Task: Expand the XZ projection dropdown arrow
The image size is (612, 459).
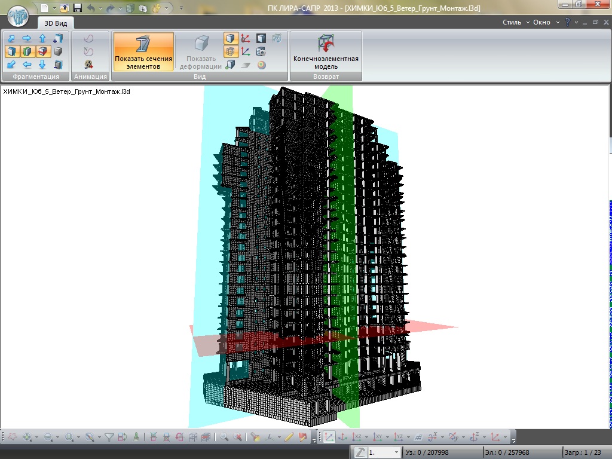Action: pos(368,437)
